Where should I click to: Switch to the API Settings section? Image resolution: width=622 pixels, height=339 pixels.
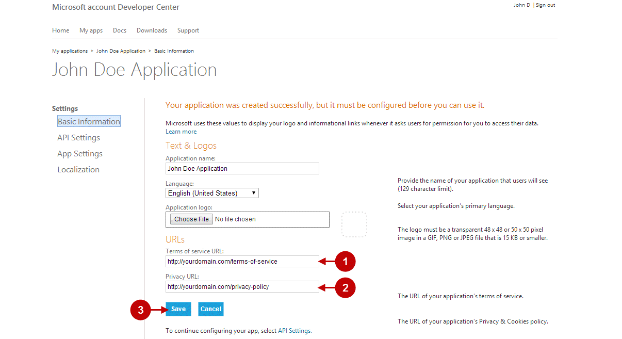click(x=78, y=137)
